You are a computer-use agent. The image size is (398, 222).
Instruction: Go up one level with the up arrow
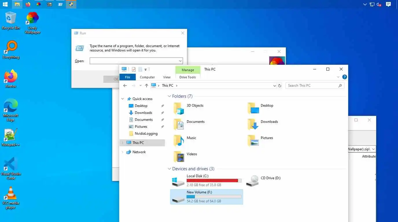[146, 86]
